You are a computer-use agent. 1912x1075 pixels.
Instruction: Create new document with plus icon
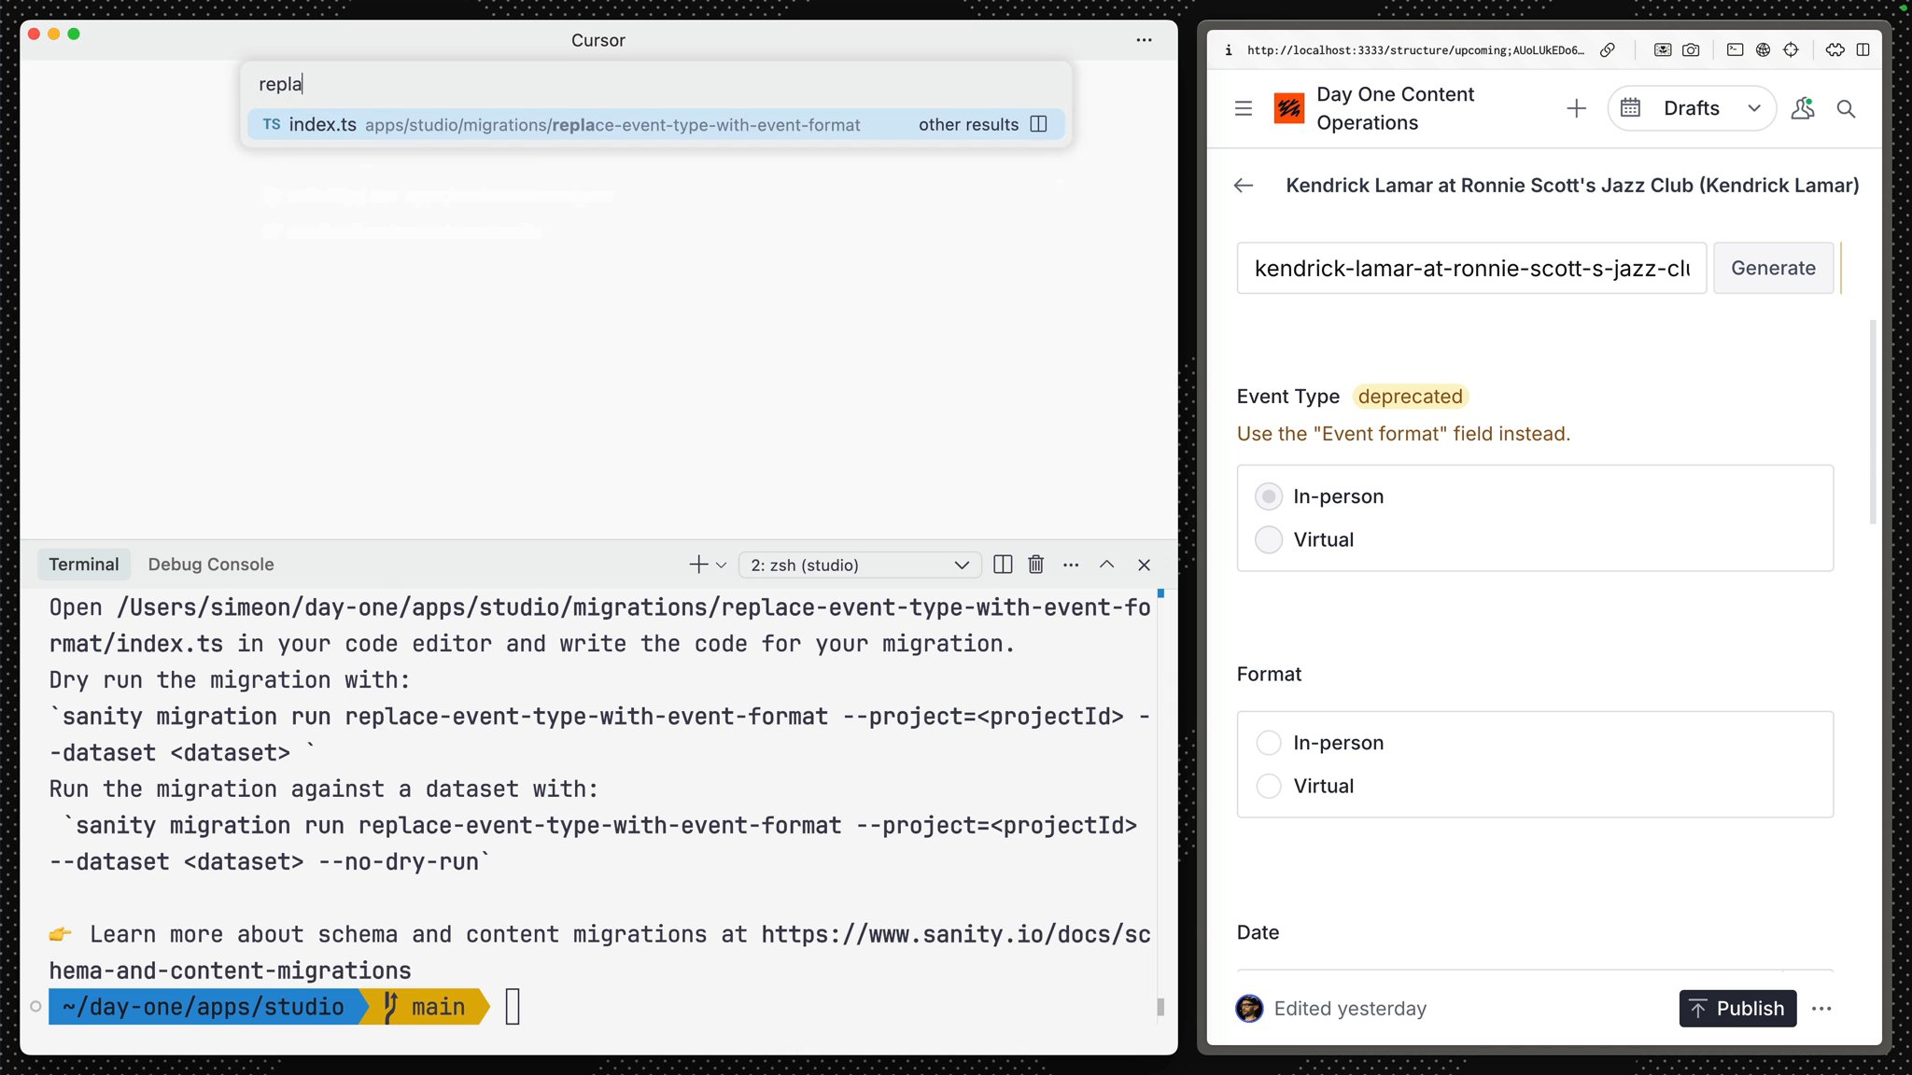[1576, 108]
